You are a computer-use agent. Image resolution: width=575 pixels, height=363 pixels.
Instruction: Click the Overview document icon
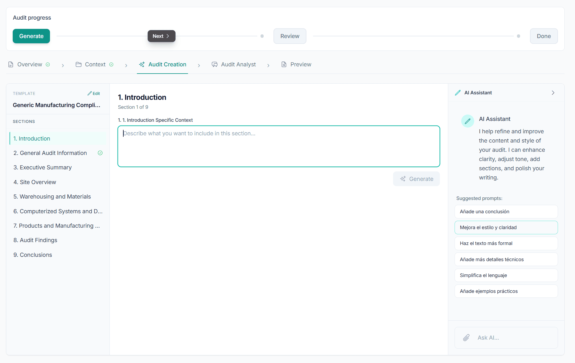coord(11,64)
